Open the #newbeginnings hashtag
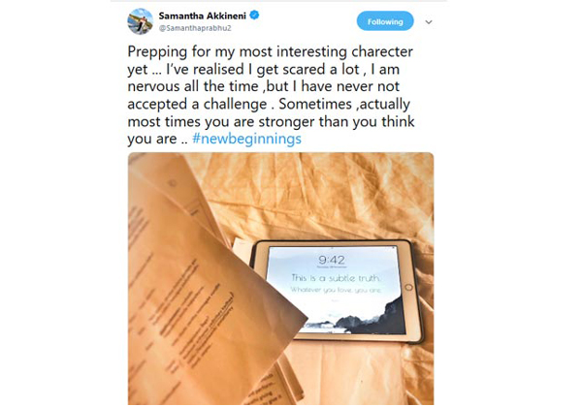582x407 pixels. (246, 139)
